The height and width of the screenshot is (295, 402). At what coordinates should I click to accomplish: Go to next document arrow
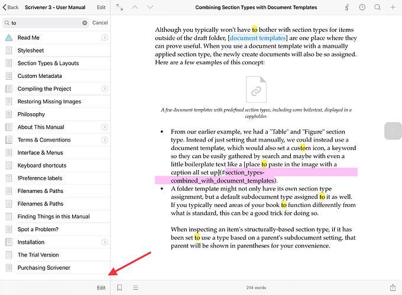point(150,7)
